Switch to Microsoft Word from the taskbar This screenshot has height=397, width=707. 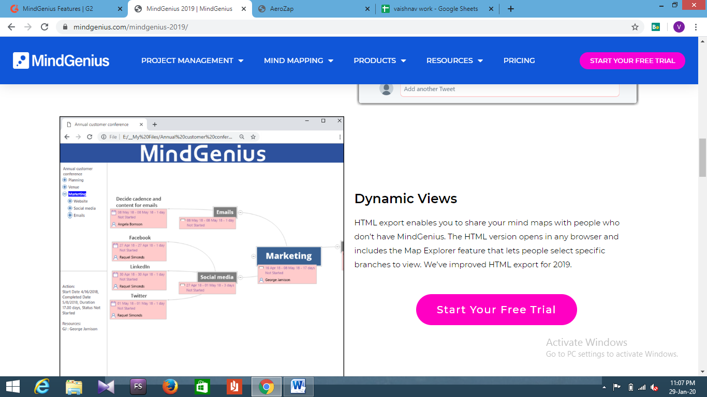[299, 386]
